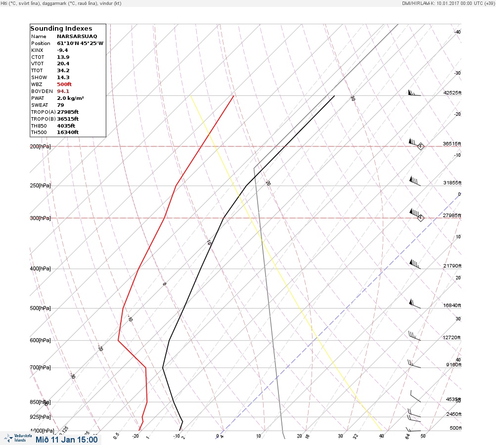Select the wind barb beside 12720ft
The height and width of the screenshot is (445, 496).
pos(415,336)
